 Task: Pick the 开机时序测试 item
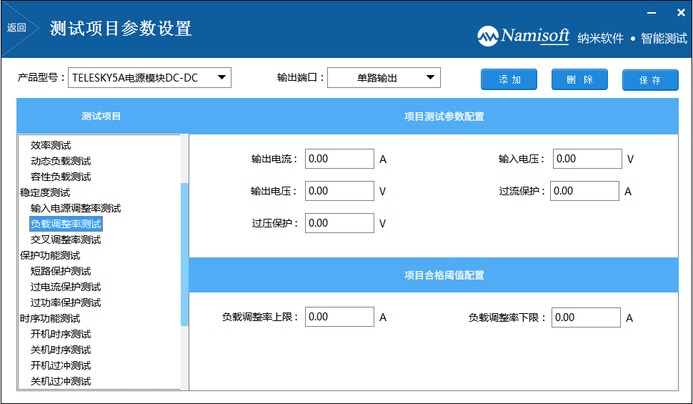tap(61, 334)
